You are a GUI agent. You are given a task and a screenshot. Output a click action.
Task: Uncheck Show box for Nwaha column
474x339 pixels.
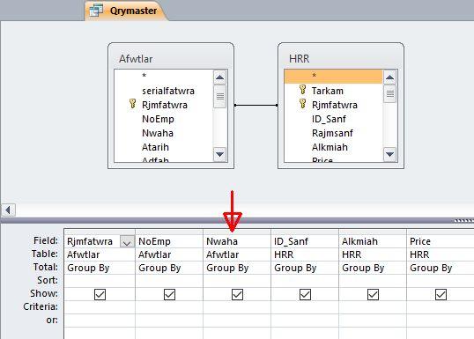coord(237,294)
